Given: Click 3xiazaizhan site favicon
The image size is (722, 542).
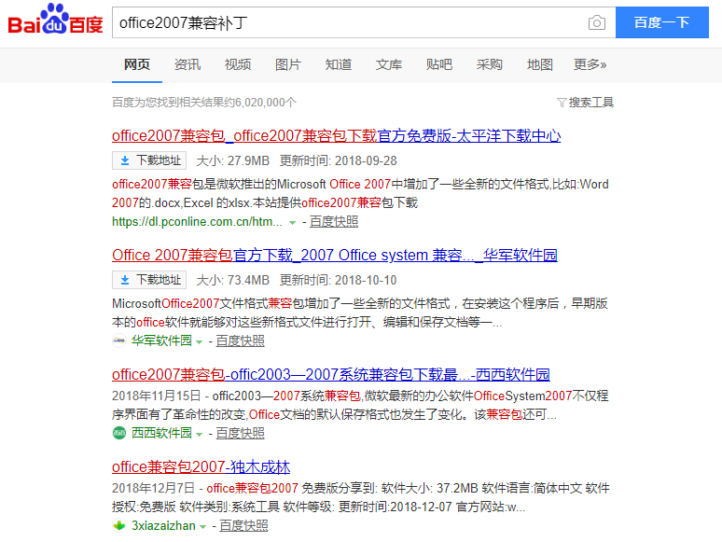Looking at the screenshot, I should point(119,525).
